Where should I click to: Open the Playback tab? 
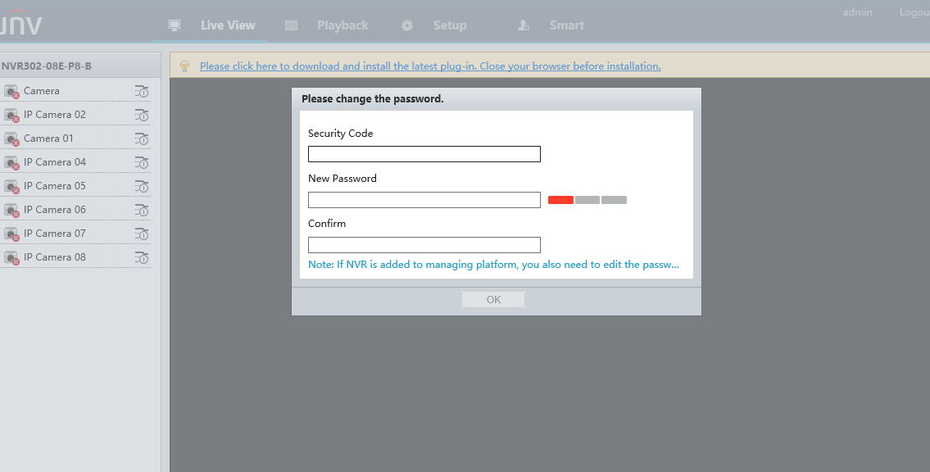click(x=343, y=25)
